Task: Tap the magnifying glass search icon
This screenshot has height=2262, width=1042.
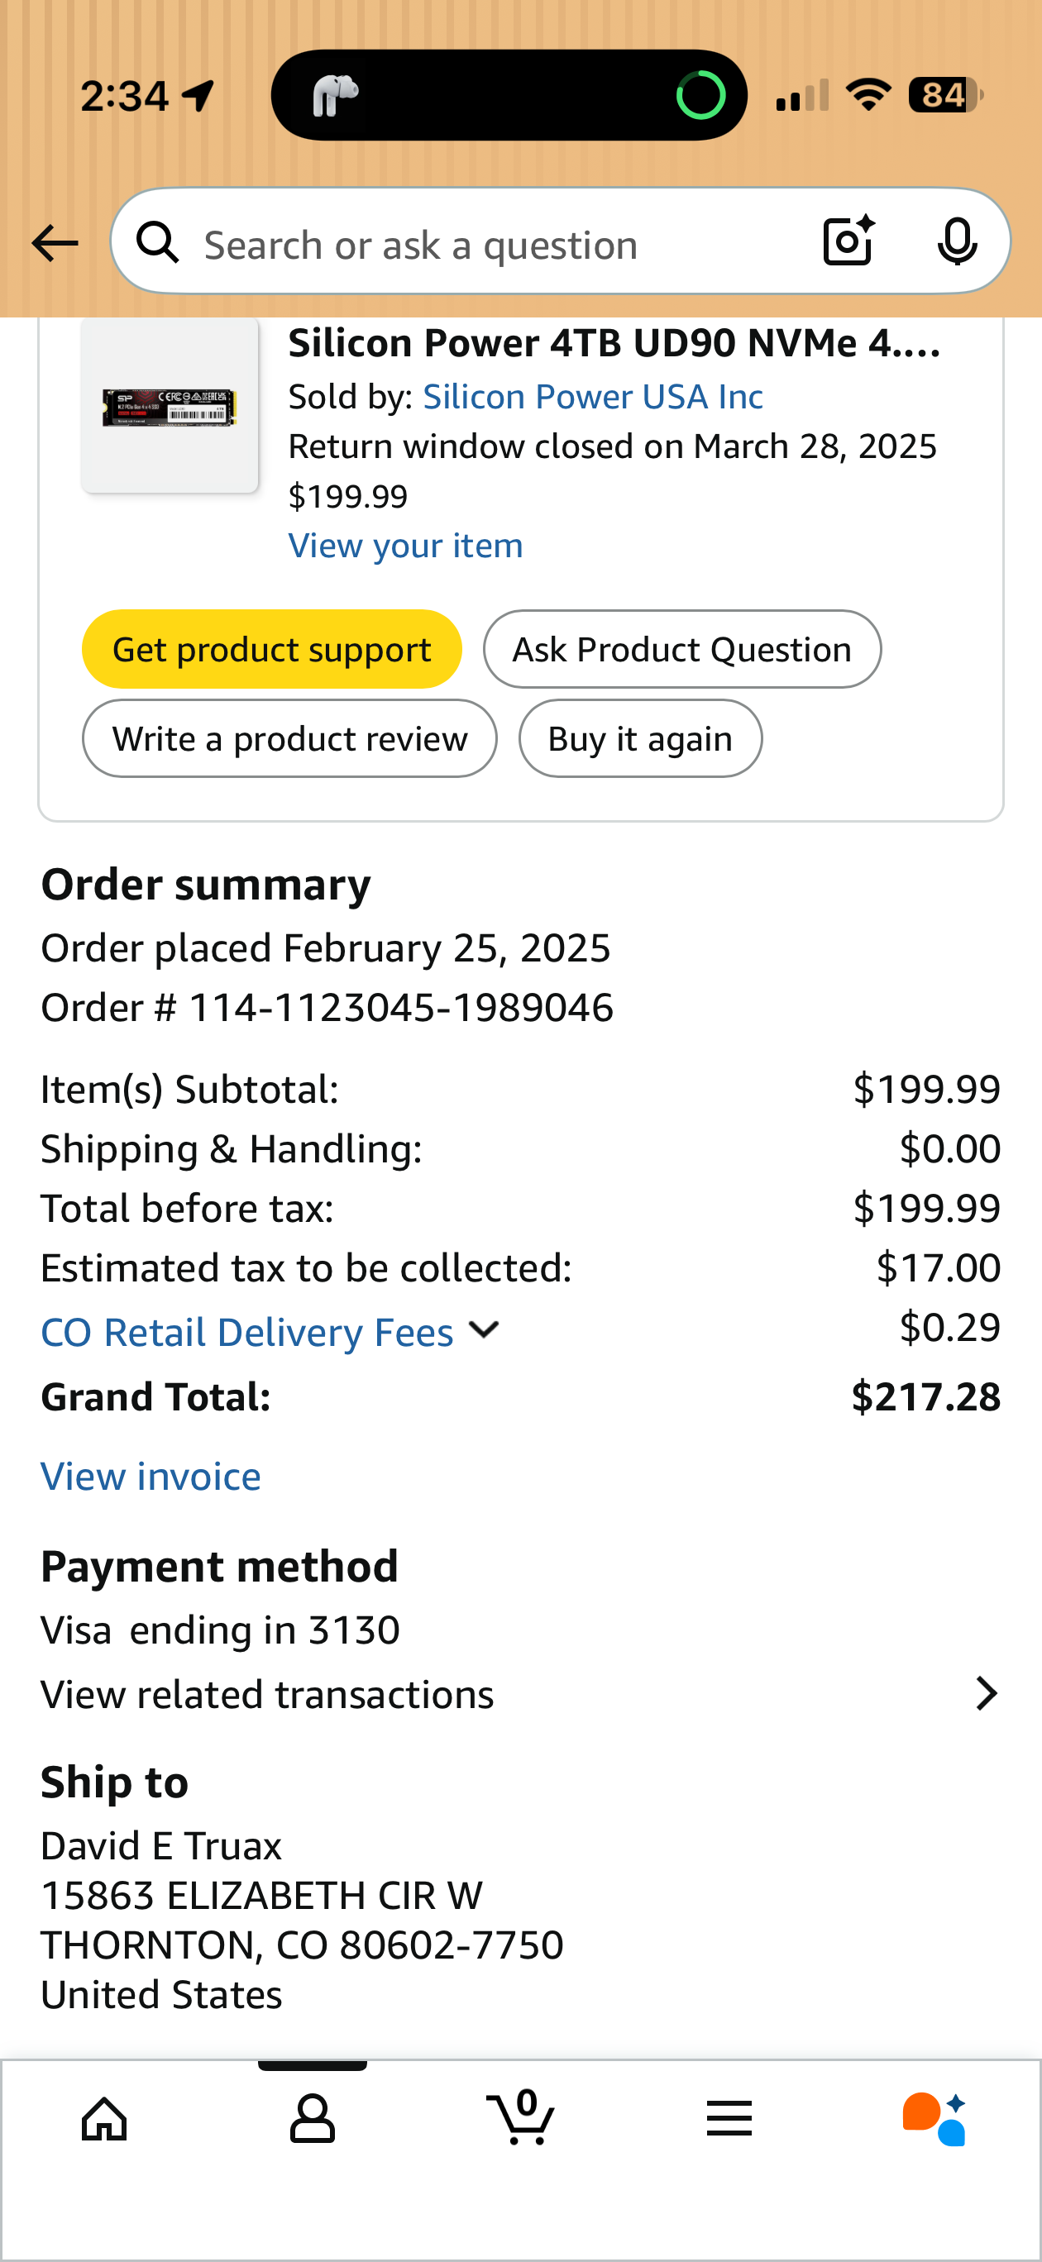Action: 158,242
